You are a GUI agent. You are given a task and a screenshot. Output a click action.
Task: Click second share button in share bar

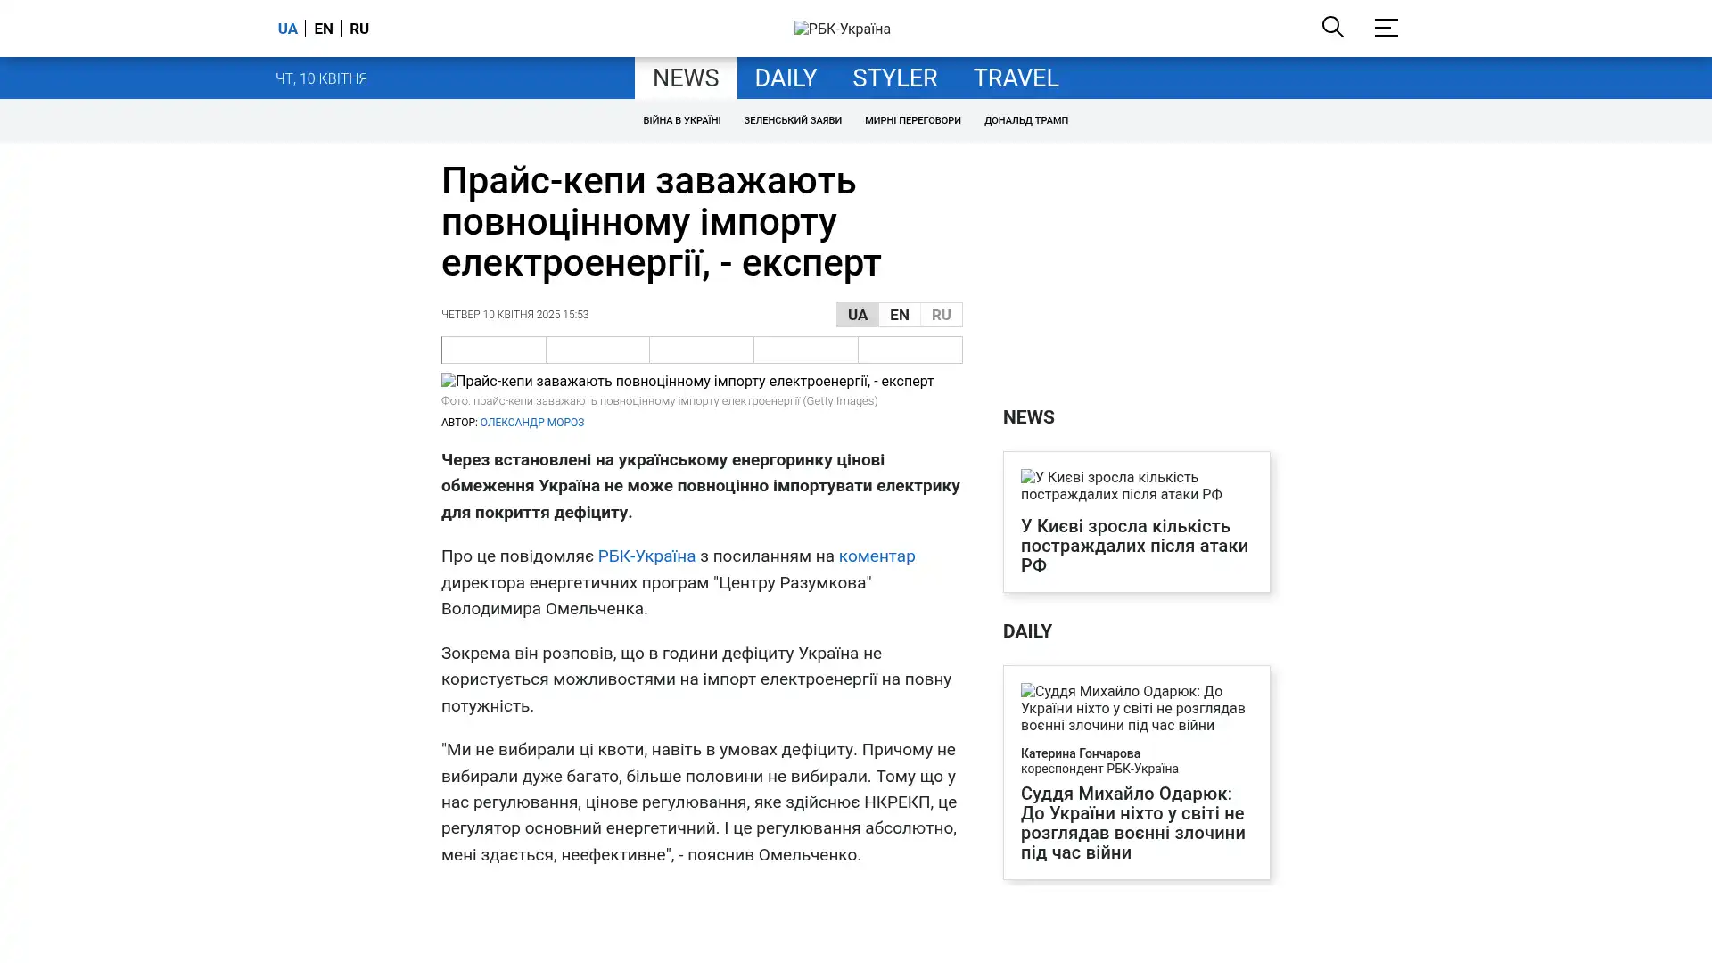pyautogui.click(x=597, y=350)
